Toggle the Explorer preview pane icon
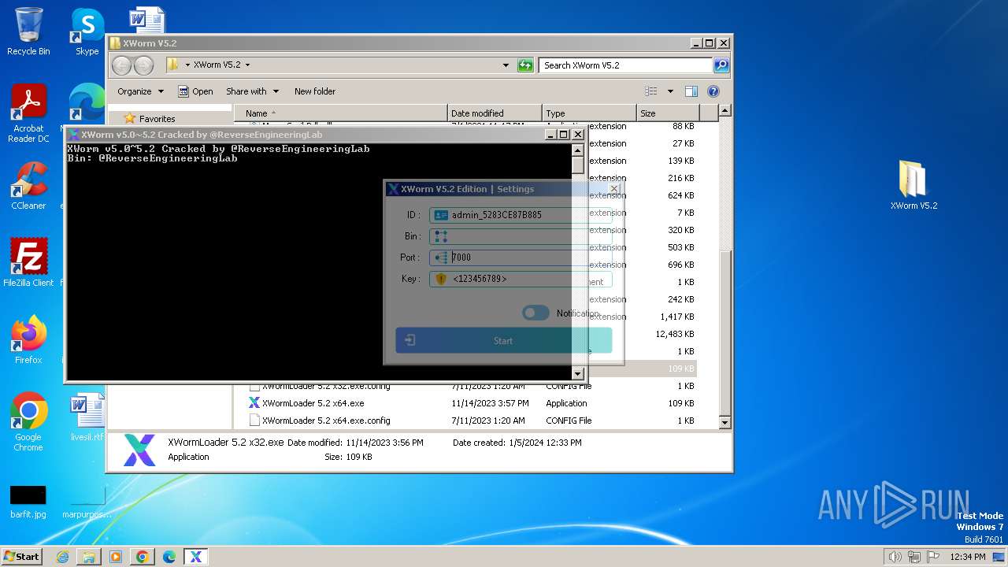 point(691,91)
